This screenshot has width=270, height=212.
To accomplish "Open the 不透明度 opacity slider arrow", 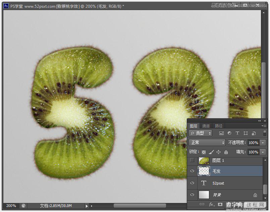I will (x=263, y=143).
